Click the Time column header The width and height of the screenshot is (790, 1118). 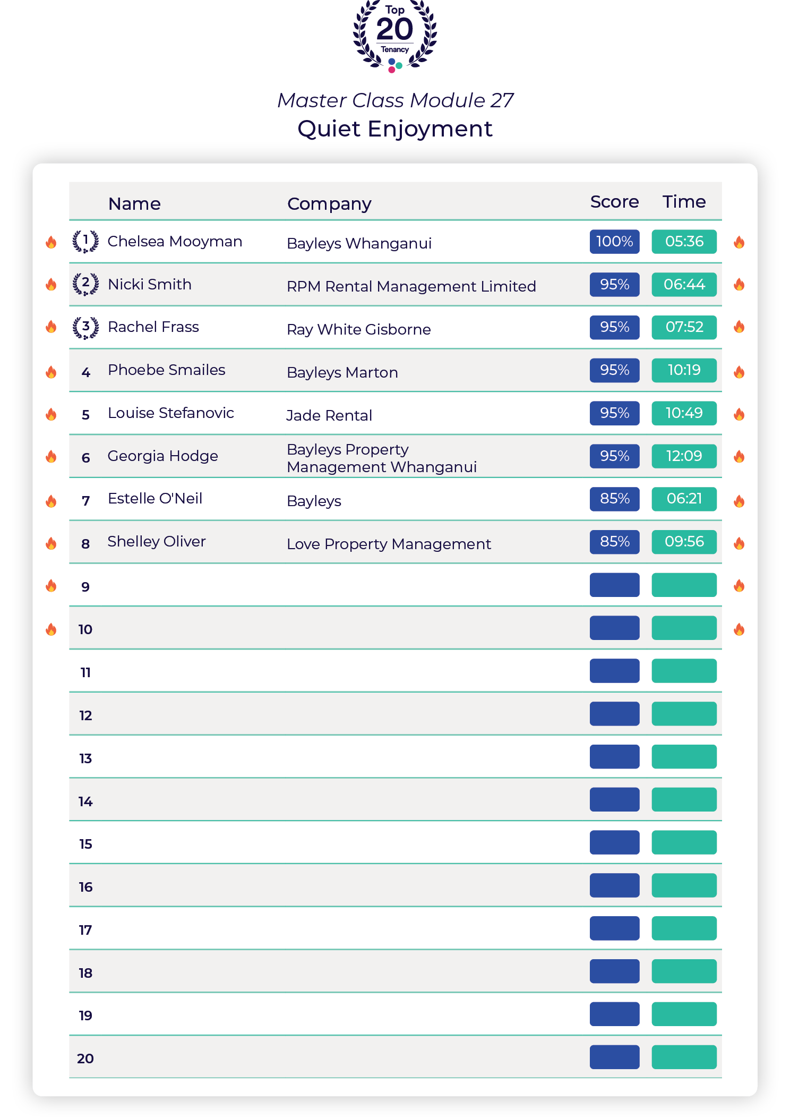[x=684, y=202]
